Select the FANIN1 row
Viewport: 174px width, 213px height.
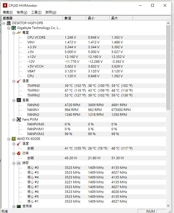point(96,110)
